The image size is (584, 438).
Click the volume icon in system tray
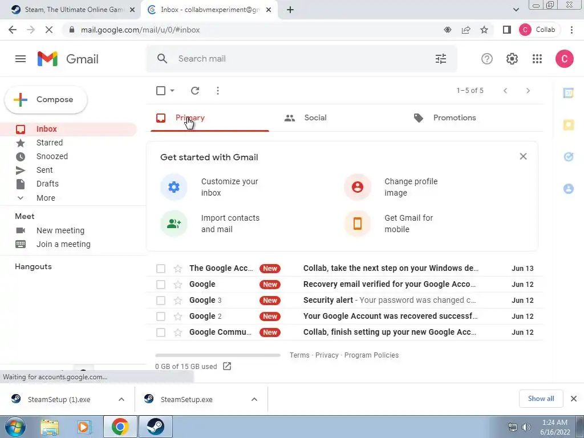click(526, 427)
